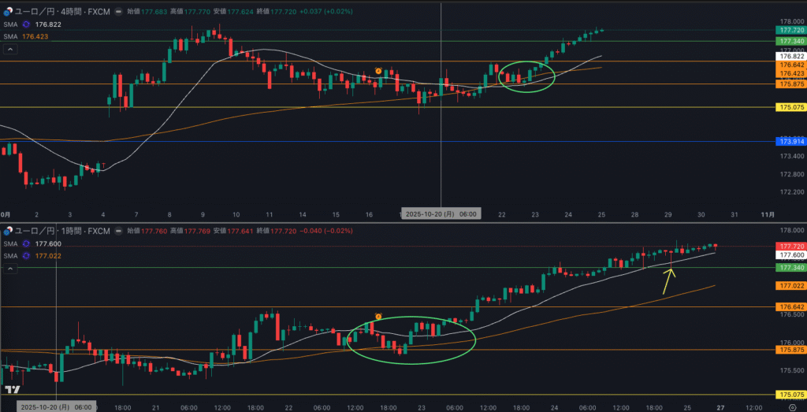Select the yellow arrow drawing on 1-hour chart
This screenshot has width=807, height=412.
click(x=668, y=281)
